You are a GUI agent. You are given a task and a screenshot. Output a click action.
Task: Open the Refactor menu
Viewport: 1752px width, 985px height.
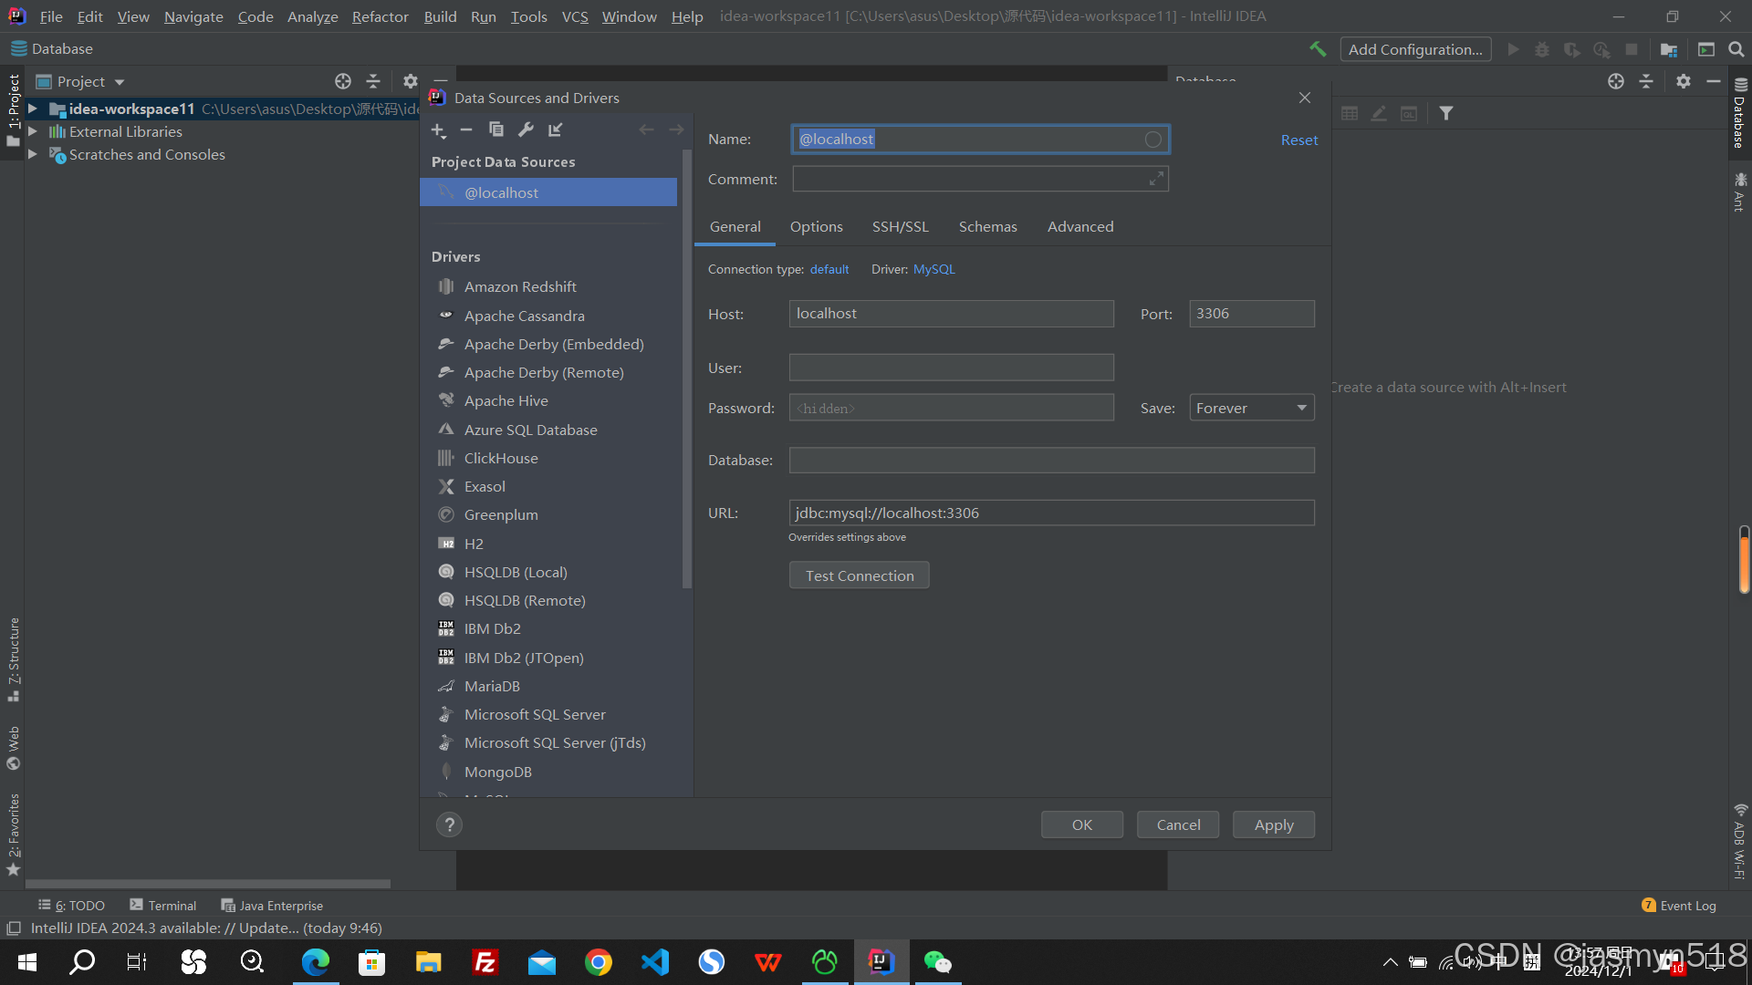pyautogui.click(x=380, y=16)
